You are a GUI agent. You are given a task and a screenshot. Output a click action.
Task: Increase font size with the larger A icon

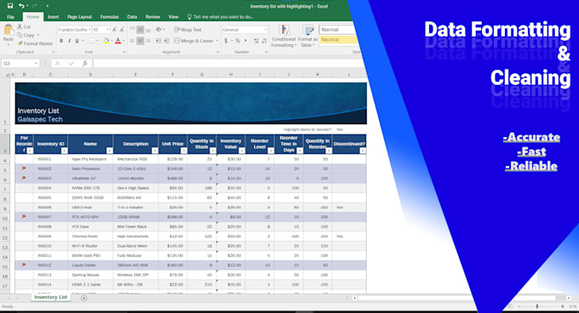click(114, 30)
